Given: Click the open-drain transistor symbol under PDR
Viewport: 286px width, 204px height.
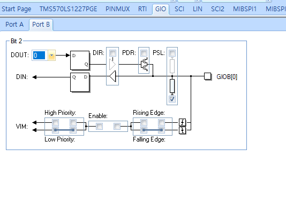Looking at the screenshot, I should coord(144,65).
